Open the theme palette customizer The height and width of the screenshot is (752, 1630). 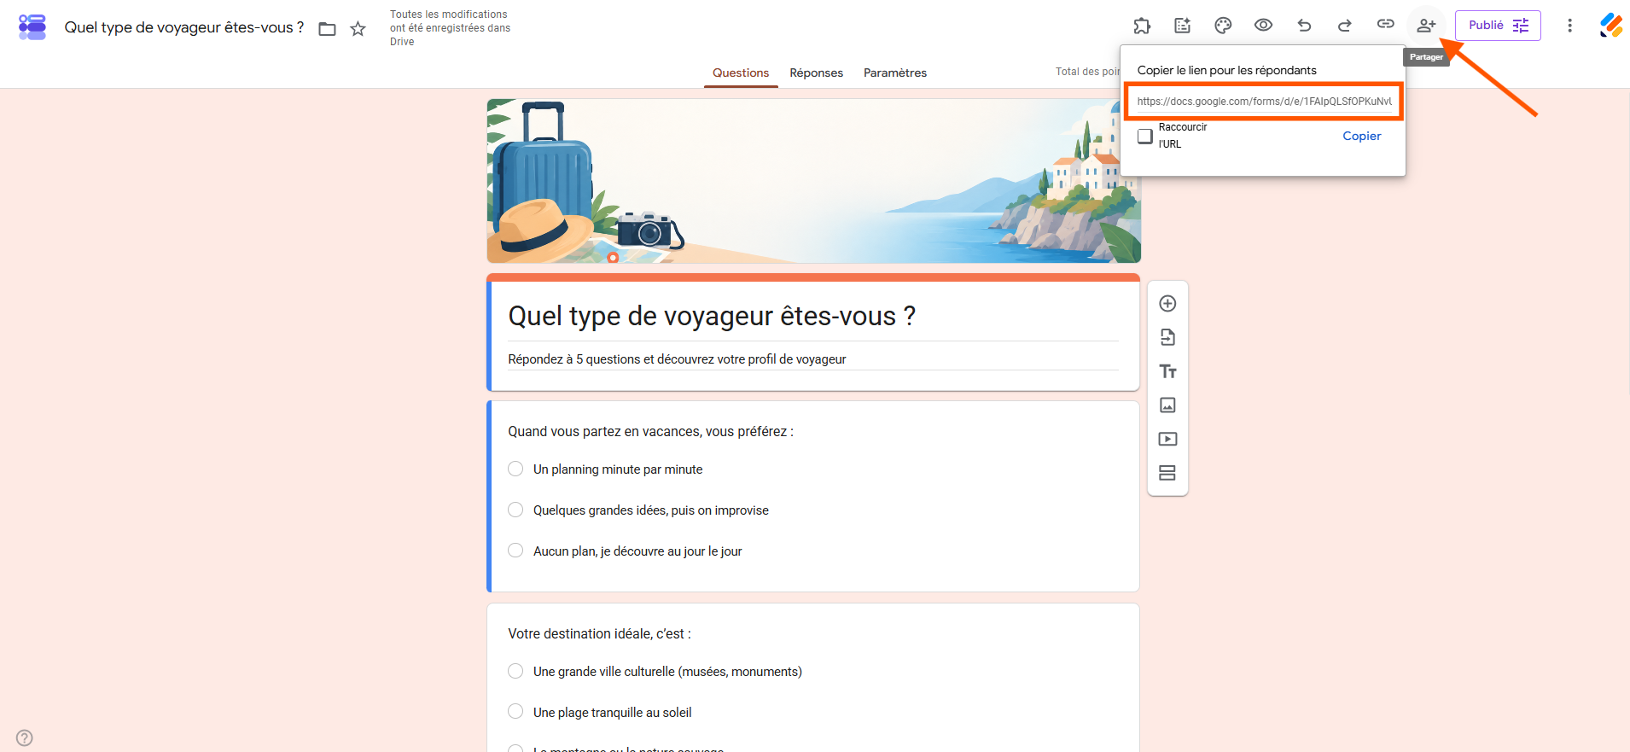1223,26
